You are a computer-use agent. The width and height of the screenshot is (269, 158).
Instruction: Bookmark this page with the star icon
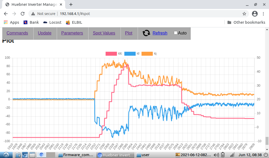pos(244,14)
